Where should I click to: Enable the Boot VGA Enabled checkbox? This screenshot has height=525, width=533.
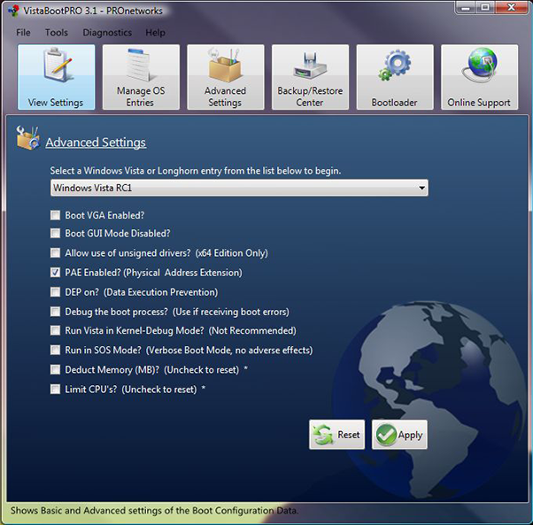55,215
